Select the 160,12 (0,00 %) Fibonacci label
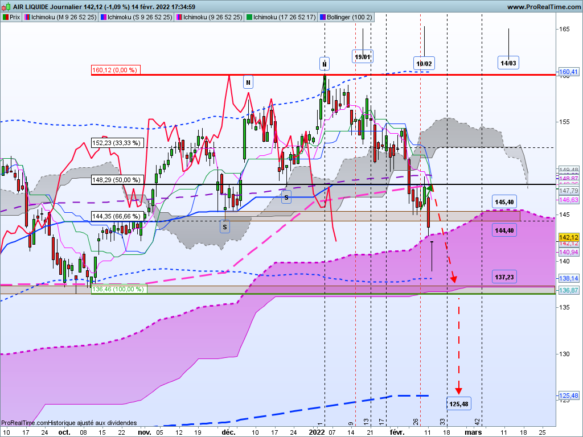This screenshot has width=583, height=437. click(116, 70)
